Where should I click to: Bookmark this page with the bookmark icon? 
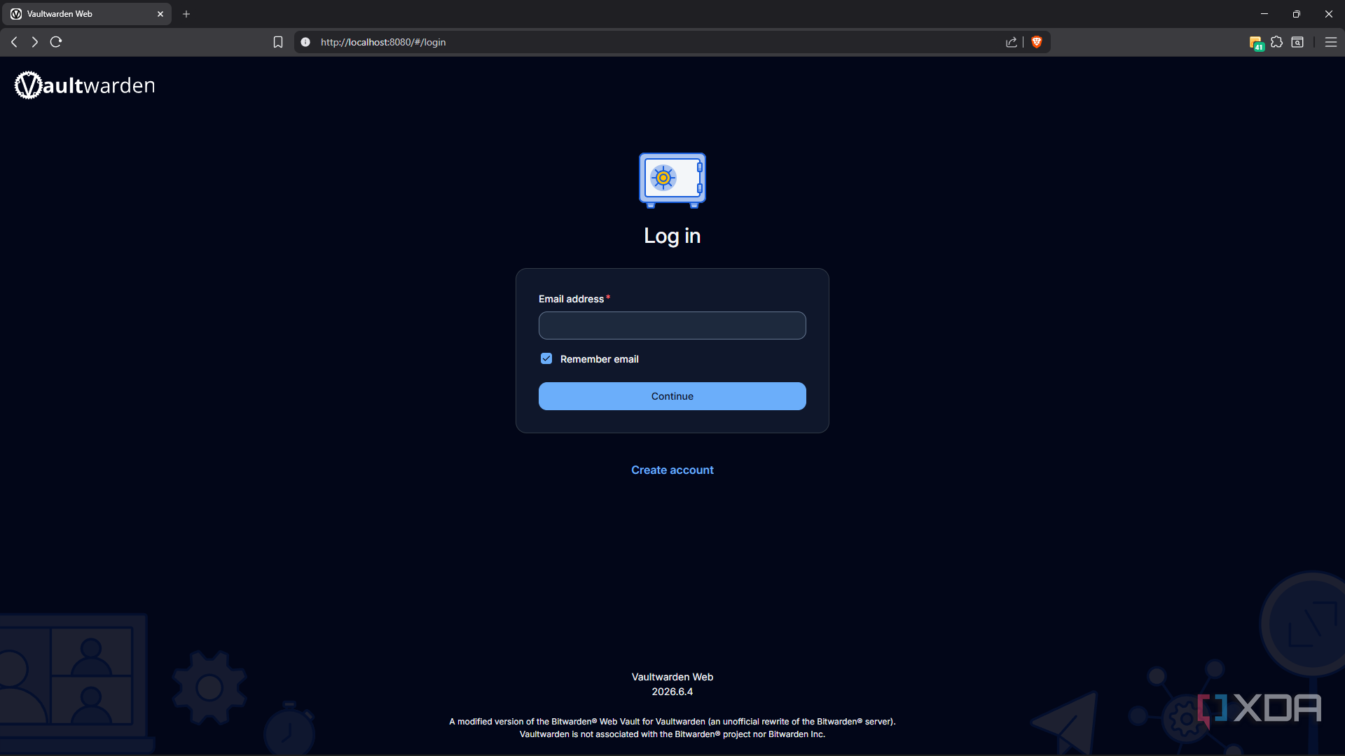278,42
